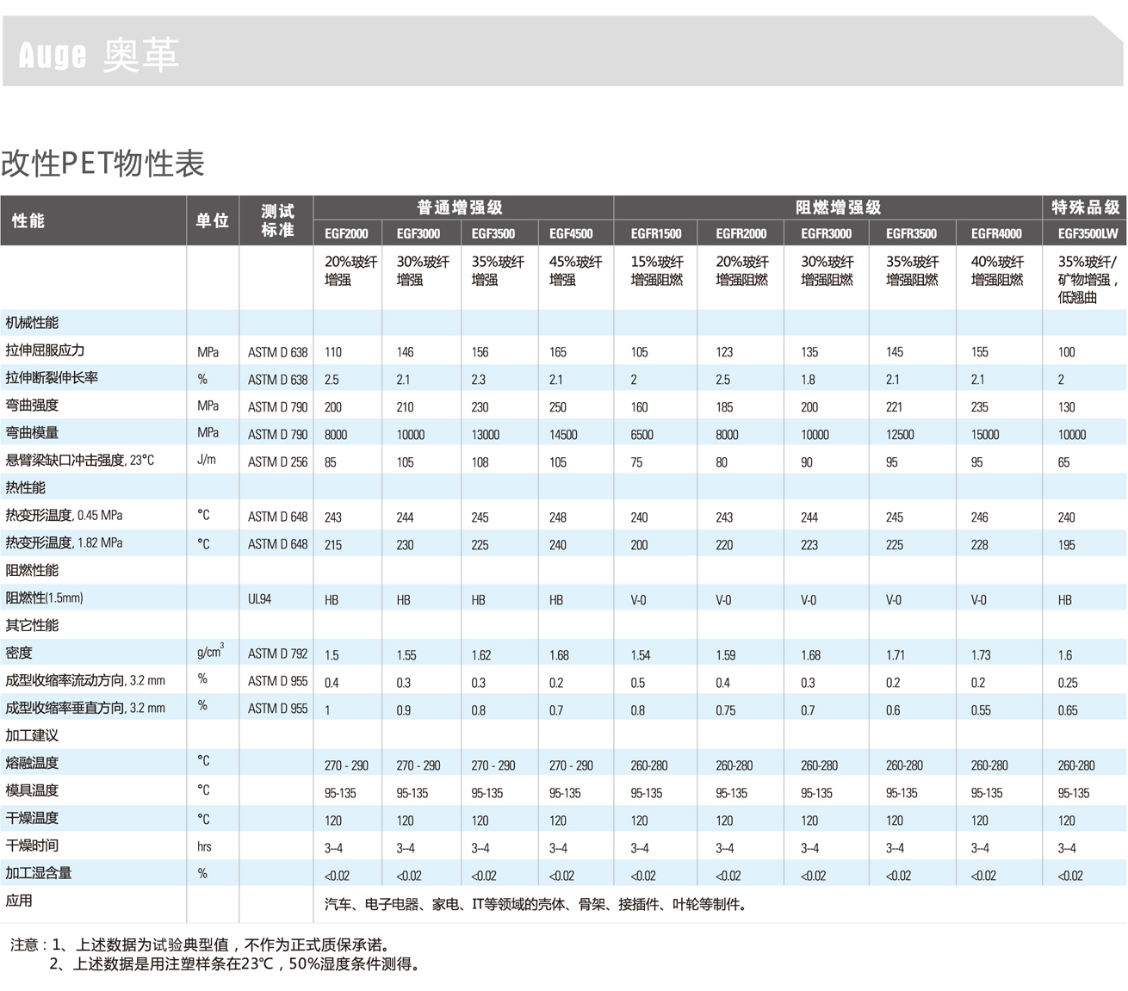Select the 单位 column header

click(212, 220)
